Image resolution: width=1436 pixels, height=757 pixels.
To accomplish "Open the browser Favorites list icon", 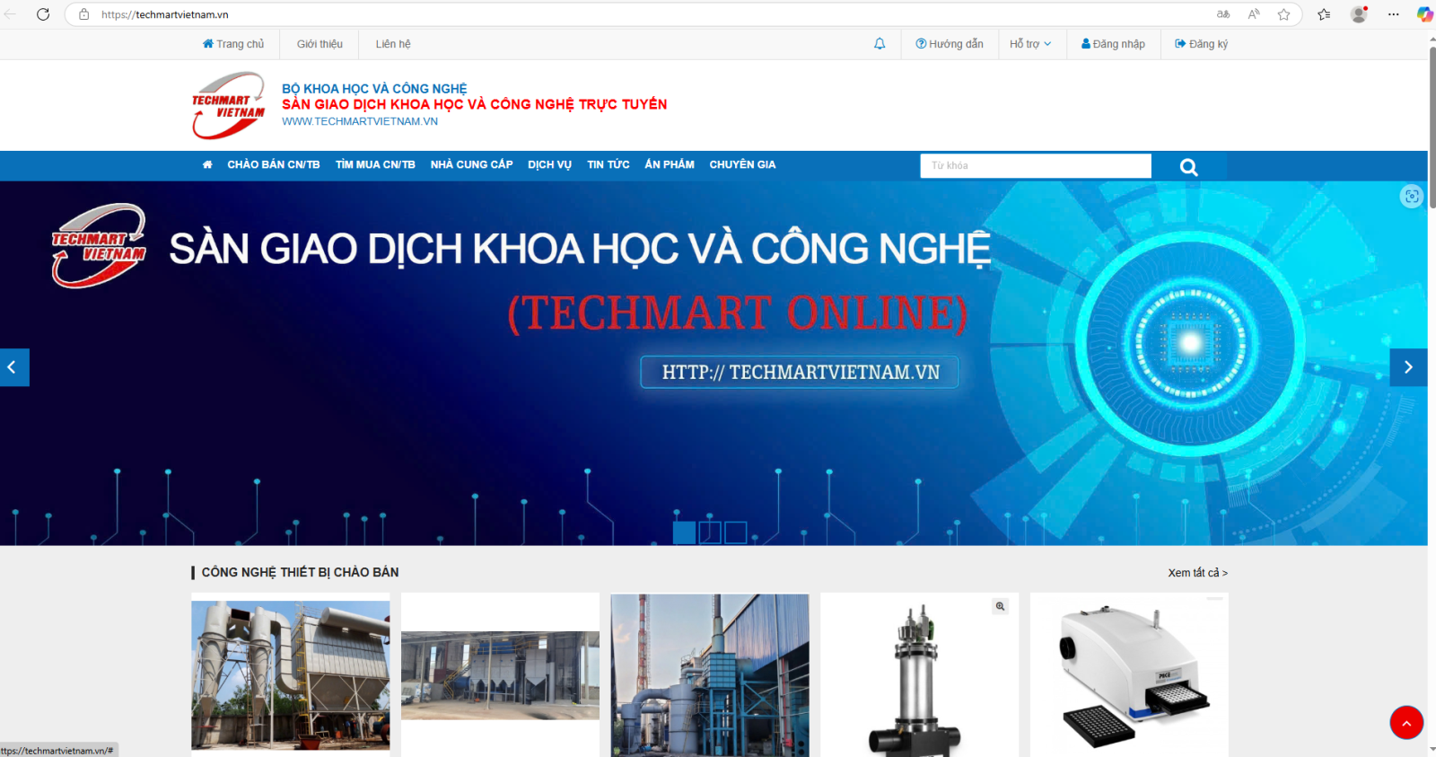I will [x=1324, y=14].
